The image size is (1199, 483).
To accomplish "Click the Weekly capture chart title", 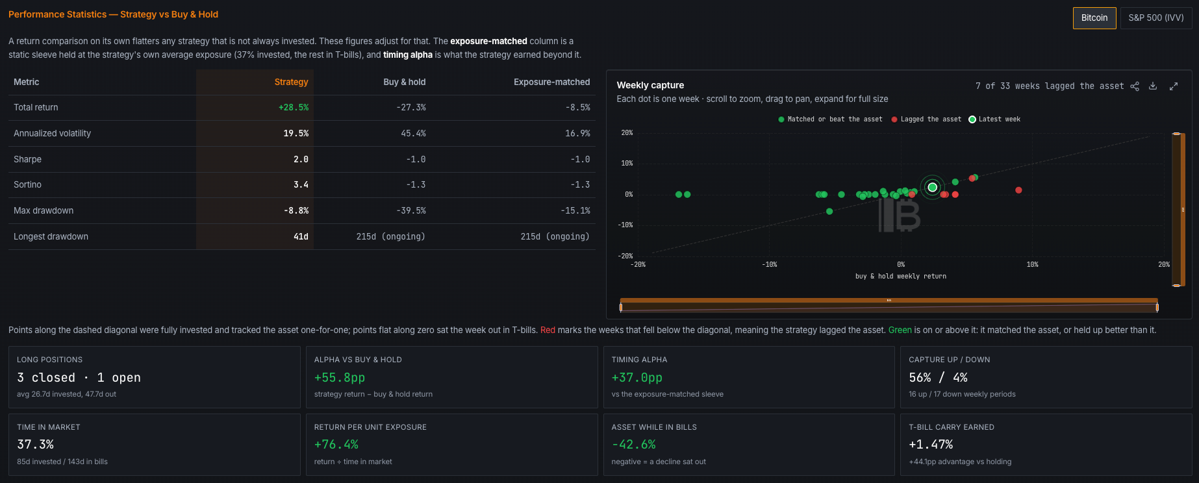I will [650, 85].
